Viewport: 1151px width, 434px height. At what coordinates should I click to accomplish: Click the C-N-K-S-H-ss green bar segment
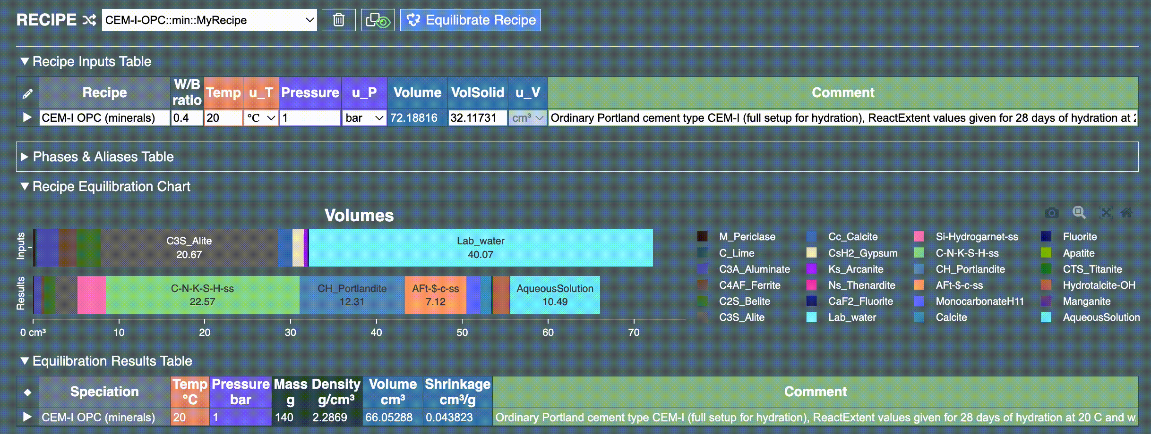point(202,295)
